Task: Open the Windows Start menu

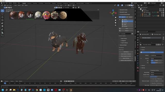Action: pos(3,90)
